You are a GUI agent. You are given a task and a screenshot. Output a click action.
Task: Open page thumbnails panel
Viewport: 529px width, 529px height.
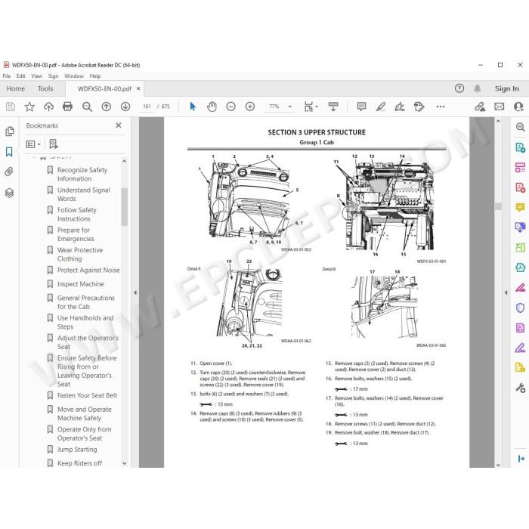[9, 131]
